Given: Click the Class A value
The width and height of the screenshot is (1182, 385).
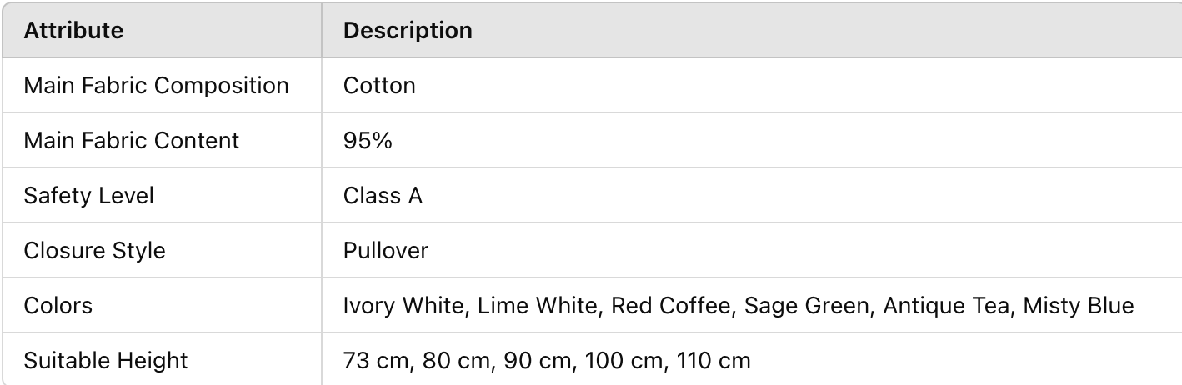Looking at the screenshot, I should tap(383, 195).
